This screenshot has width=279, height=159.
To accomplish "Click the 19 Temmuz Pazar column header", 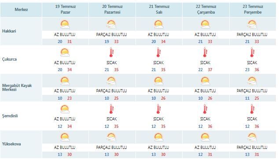I will [65, 9].
